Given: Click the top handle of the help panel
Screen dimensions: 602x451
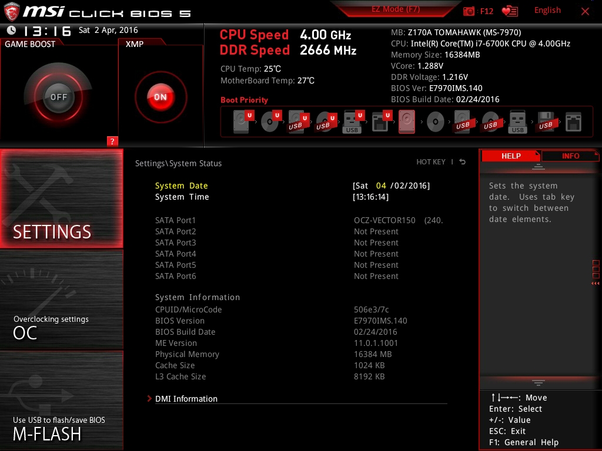Looking at the screenshot, I should (539, 166).
